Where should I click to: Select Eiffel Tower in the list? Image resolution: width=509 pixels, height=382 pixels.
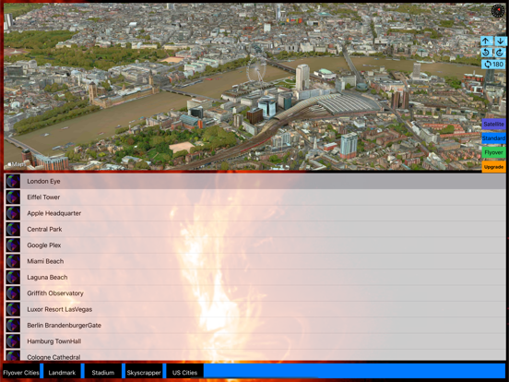pyautogui.click(x=254, y=197)
